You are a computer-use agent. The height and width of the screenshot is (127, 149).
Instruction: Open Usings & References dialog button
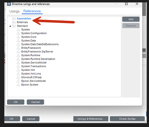(x=91, y=119)
